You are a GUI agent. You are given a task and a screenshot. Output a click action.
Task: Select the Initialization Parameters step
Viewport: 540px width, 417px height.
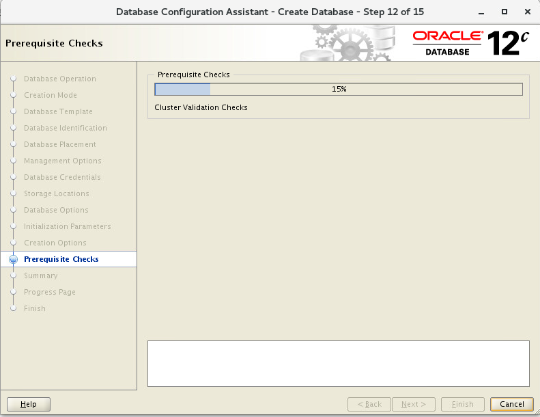coord(68,226)
